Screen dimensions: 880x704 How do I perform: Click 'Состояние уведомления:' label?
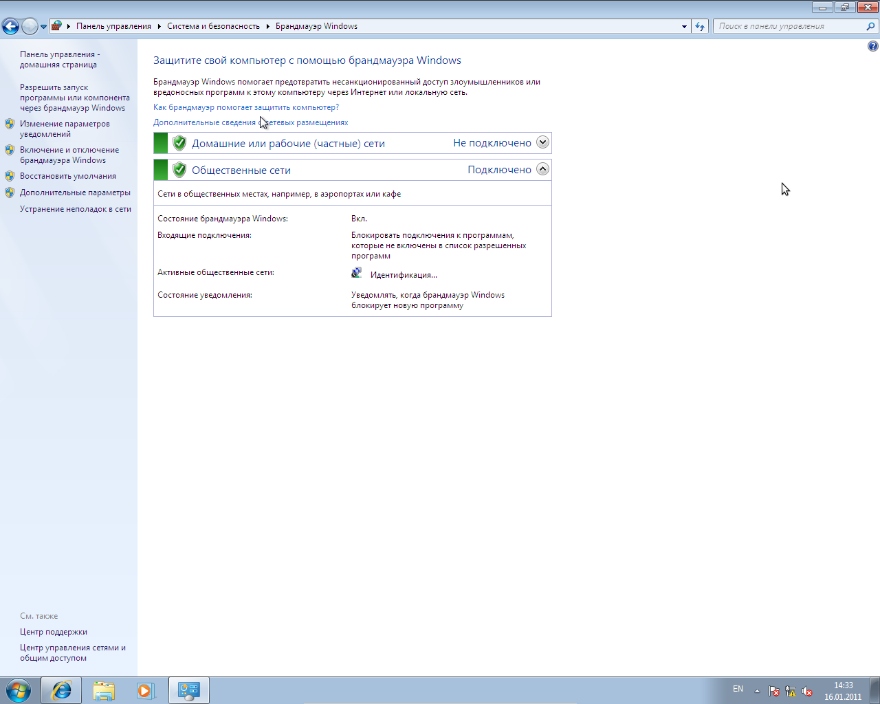click(x=205, y=295)
